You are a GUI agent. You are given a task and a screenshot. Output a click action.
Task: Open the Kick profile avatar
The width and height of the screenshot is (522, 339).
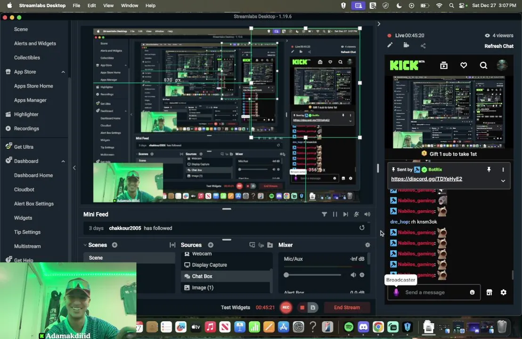click(502, 65)
